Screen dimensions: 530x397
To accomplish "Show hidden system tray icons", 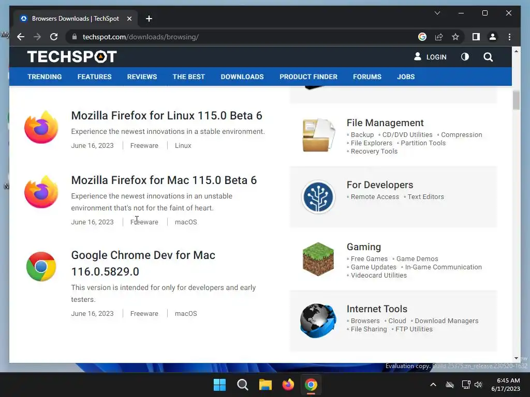I will point(433,385).
